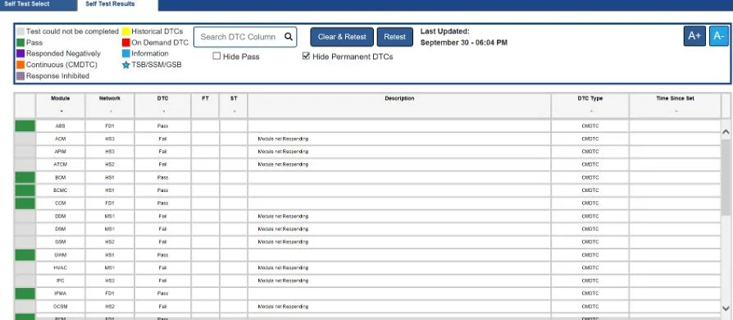
Task: Select the IPC module cell
Action: click(x=61, y=281)
